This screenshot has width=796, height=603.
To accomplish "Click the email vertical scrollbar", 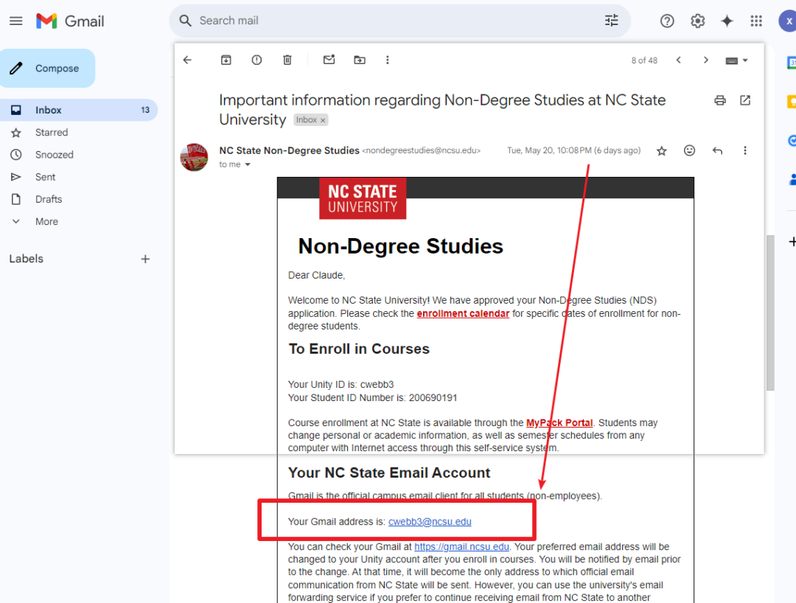I will pyautogui.click(x=770, y=312).
